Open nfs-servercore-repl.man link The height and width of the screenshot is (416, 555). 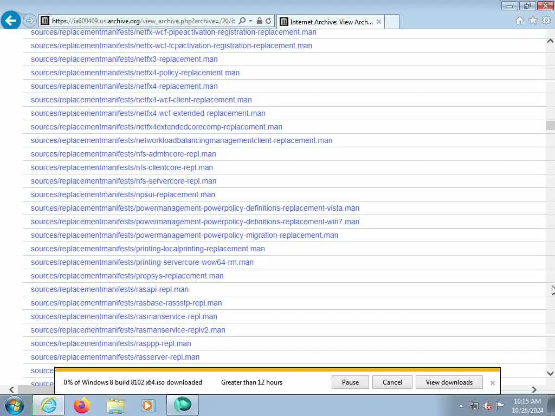click(124, 181)
